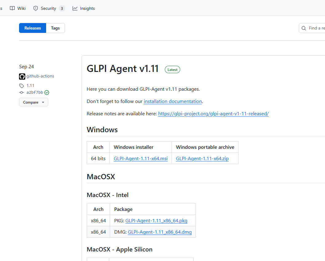
Task: Download GLPI-Agent-1.11-x64.msi installer
Action: [141, 159]
